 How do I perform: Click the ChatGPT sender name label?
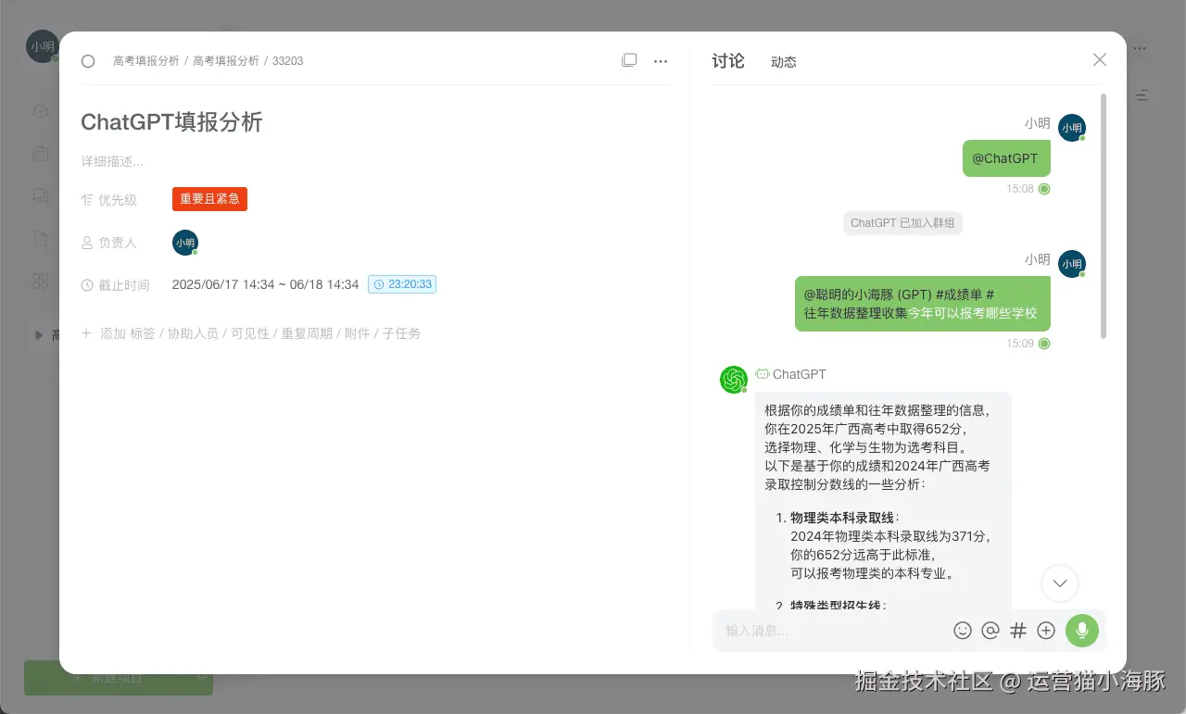click(799, 375)
